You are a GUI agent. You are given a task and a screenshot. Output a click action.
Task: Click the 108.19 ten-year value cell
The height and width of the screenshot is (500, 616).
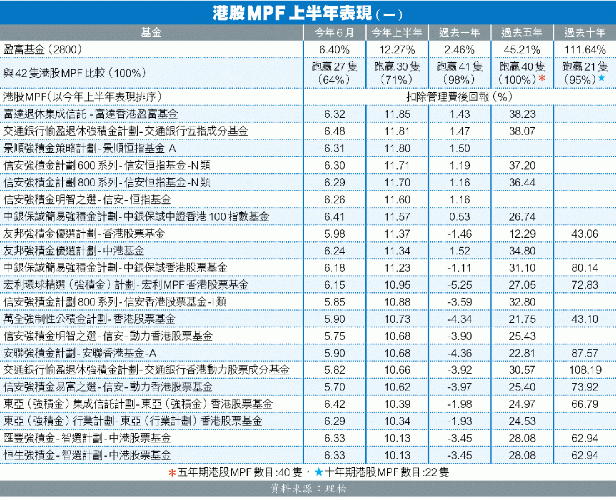pyautogui.click(x=585, y=370)
